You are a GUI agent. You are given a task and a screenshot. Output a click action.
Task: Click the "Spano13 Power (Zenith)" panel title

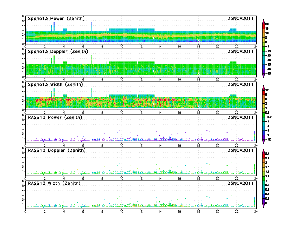(56, 19)
